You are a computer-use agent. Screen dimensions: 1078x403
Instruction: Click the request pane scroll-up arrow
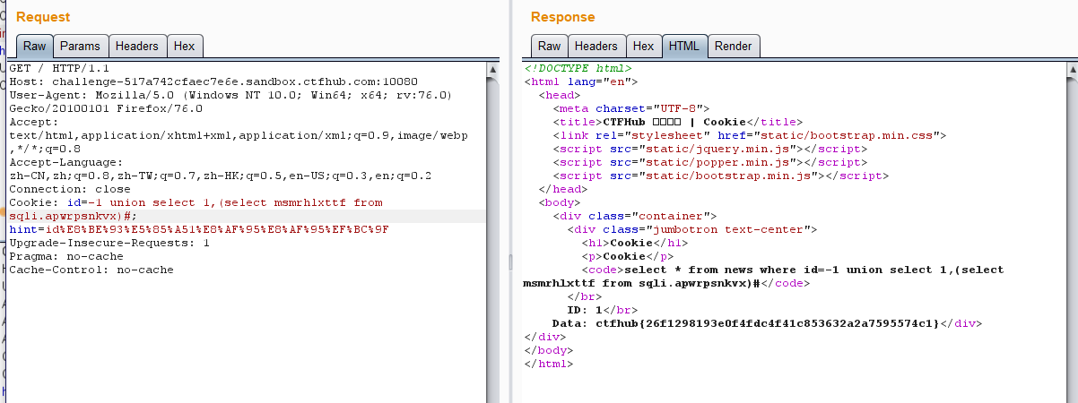(492, 69)
